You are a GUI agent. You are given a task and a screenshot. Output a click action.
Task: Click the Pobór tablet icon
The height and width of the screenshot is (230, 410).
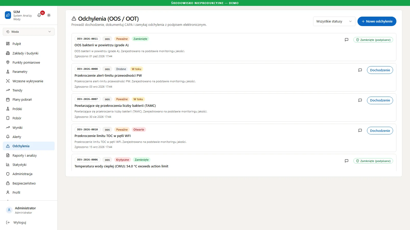pyautogui.click(x=8, y=118)
